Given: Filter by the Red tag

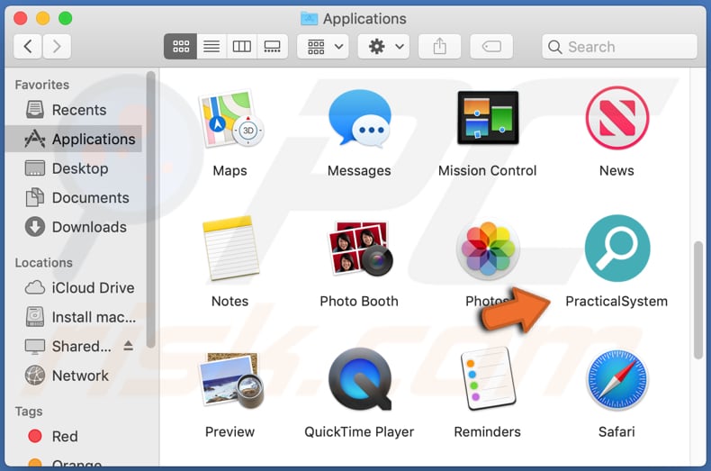Looking at the screenshot, I should pos(74,437).
